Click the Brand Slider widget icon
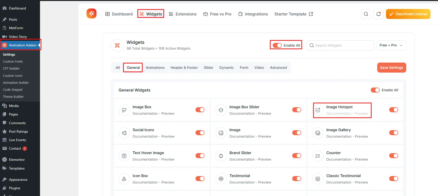438x196 pixels. (x=221, y=156)
